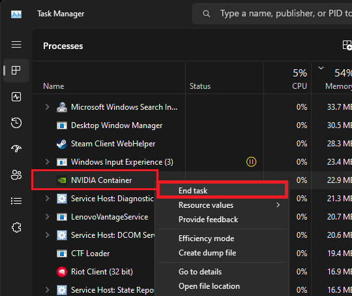This screenshot has height=296, width=352.
Task: Click the NVIDIA Container process icon
Action: 62,180
